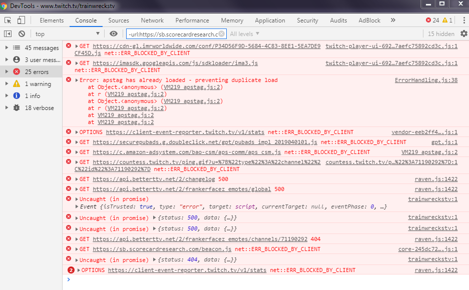Open the gpt.js:1 source link
This screenshot has width=469, height=290.
tap(444, 142)
